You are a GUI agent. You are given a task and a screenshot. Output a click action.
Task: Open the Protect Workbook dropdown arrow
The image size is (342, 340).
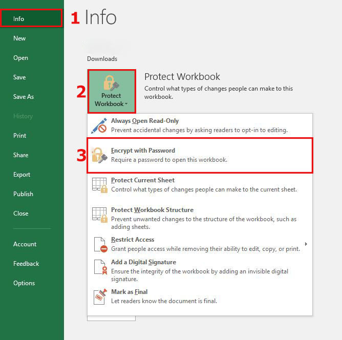point(126,104)
